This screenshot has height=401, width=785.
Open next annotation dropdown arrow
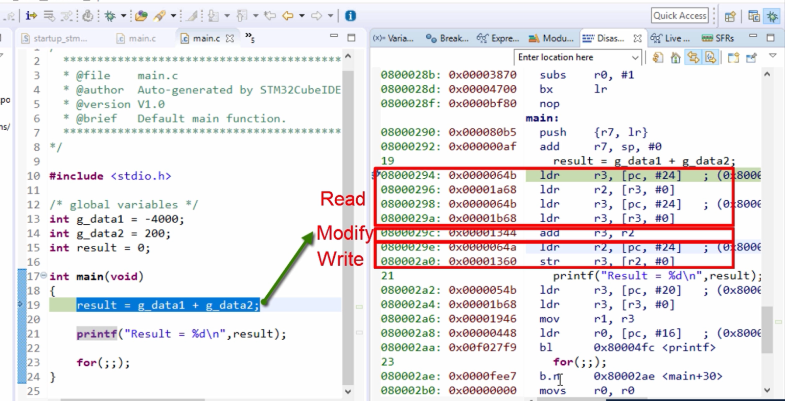pyautogui.click(x=227, y=16)
